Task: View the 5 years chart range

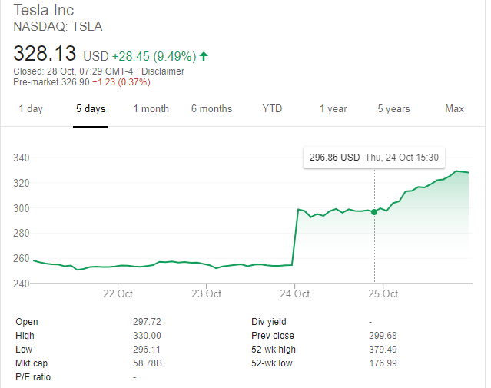Action: tap(393, 108)
